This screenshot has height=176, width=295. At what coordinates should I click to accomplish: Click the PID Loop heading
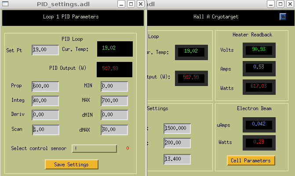(x=72, y=39)
